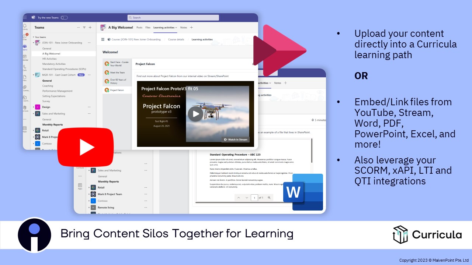This screenshot has height=265, width=472.
Task: Select the Teams icon in the app rail
Action: (25, 47)
